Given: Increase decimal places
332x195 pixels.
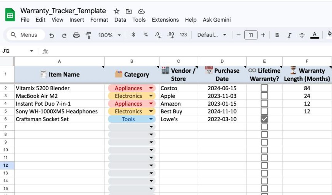Looking at the screenshot, I should 171,35.
